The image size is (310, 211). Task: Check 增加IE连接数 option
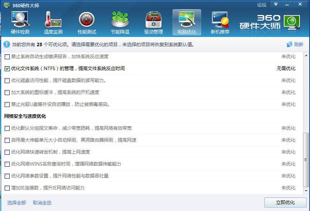7,188
